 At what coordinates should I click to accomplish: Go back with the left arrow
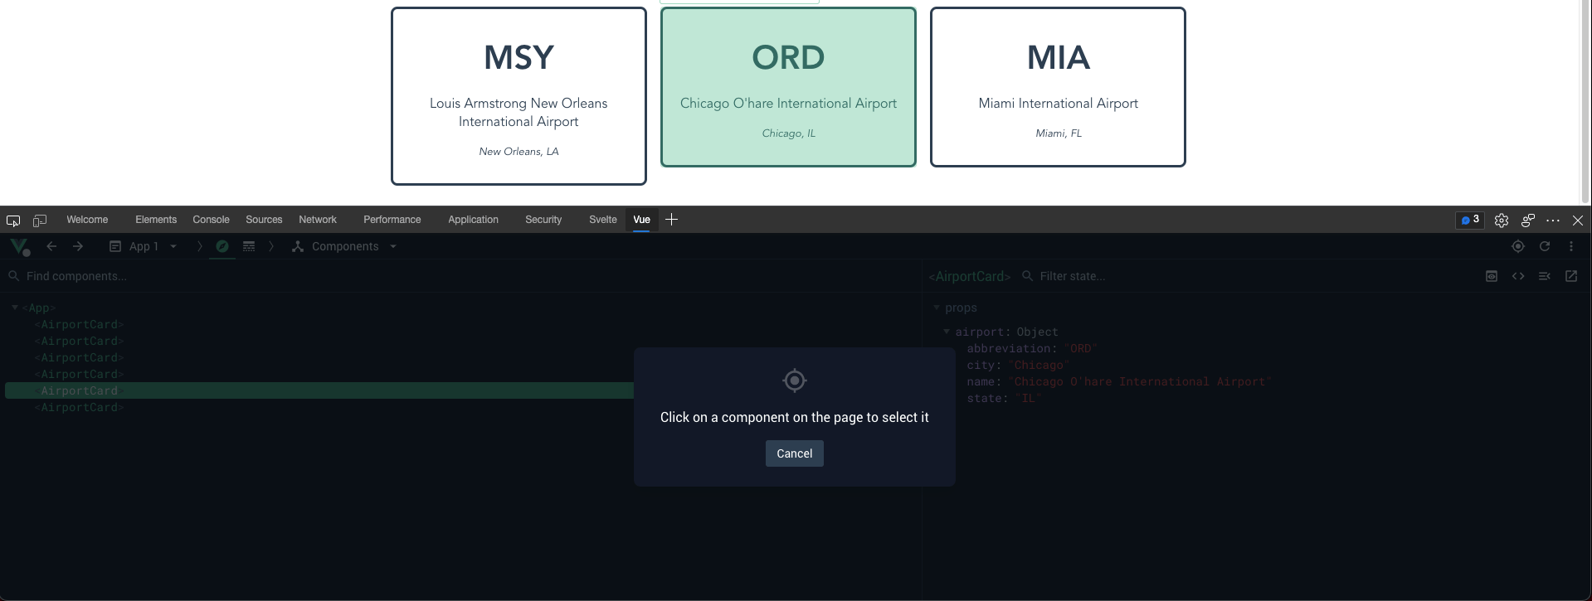(51, 246)
